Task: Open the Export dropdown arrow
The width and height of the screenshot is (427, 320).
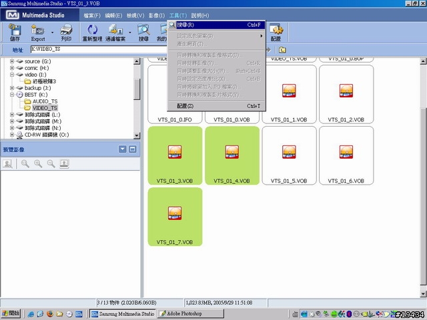Action: pos(52,33)
